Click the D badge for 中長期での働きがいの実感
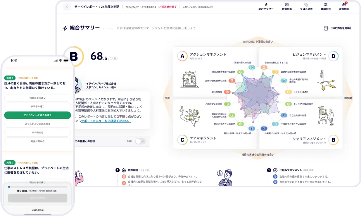The height and width of the screenshot is (216, 361). (275, 124)
